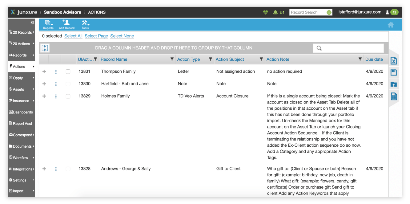Open row menu for Thompson Family

(x=56, y=71)
